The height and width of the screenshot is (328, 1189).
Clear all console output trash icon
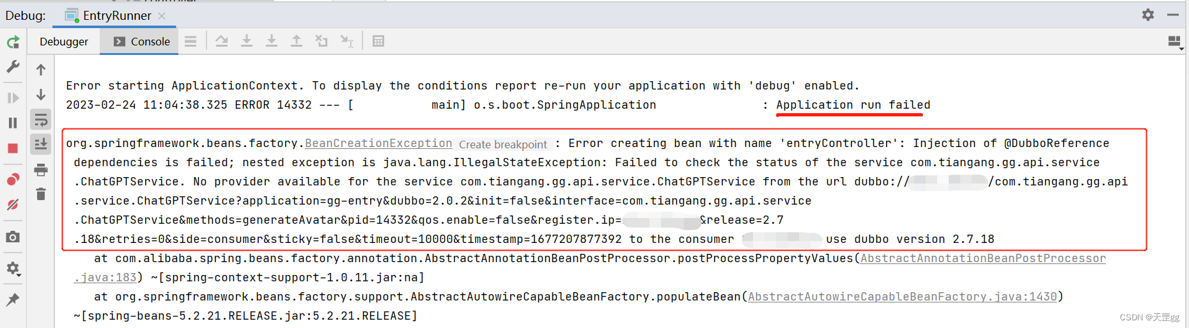pos(41,194)
